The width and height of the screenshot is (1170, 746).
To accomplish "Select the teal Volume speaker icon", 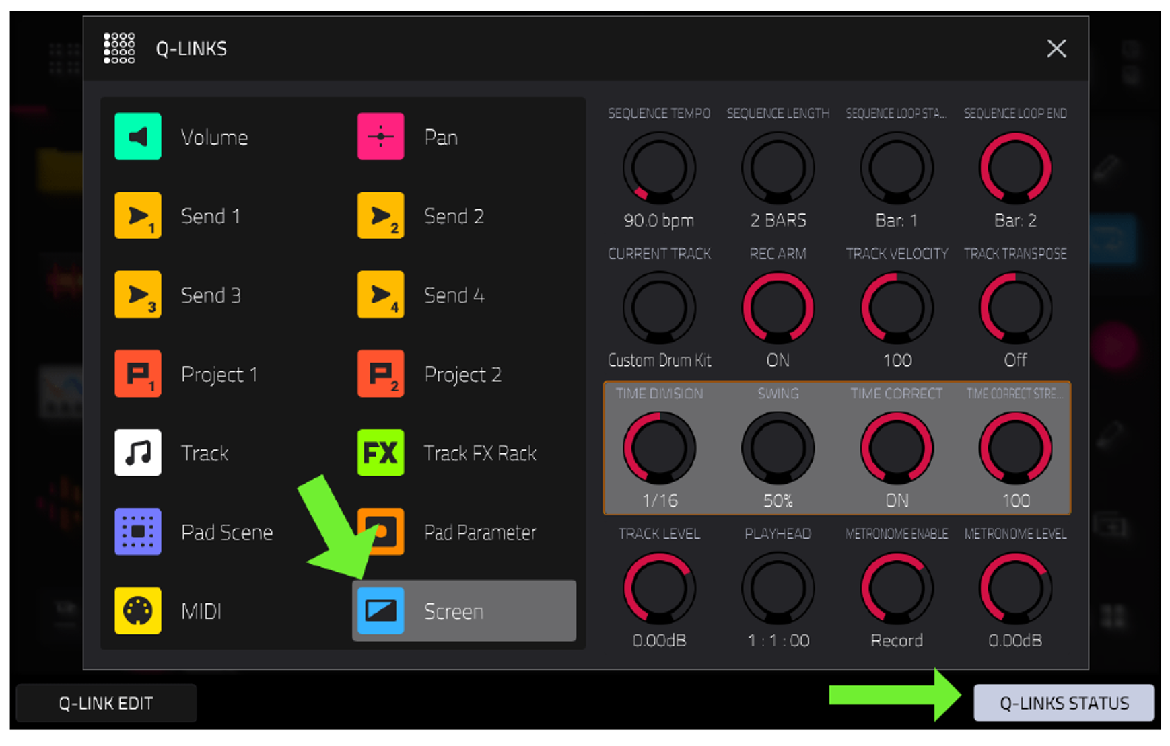I will (x=138, y=137).
